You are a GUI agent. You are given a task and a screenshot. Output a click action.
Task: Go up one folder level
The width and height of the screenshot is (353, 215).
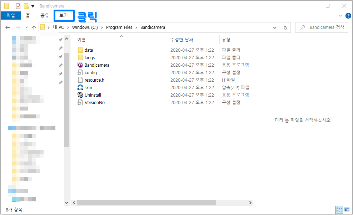(x=34, y=27)
